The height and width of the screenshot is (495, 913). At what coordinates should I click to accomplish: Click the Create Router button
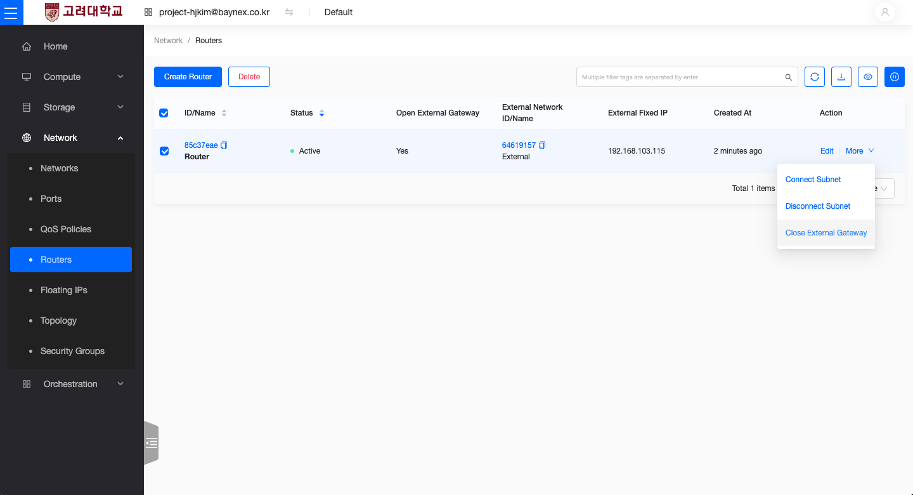pyautogui.click(x=188, y=77)
